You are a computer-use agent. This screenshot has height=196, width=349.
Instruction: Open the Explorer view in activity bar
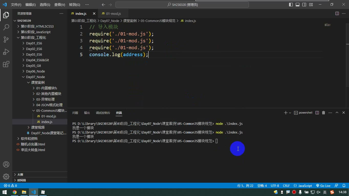coord(6,15)
